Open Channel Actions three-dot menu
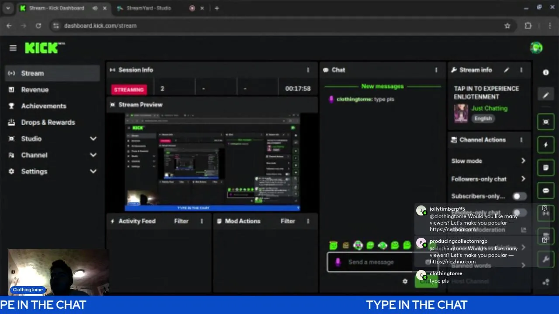Viewport: 559px width, 314px height. tap(521, 140)
